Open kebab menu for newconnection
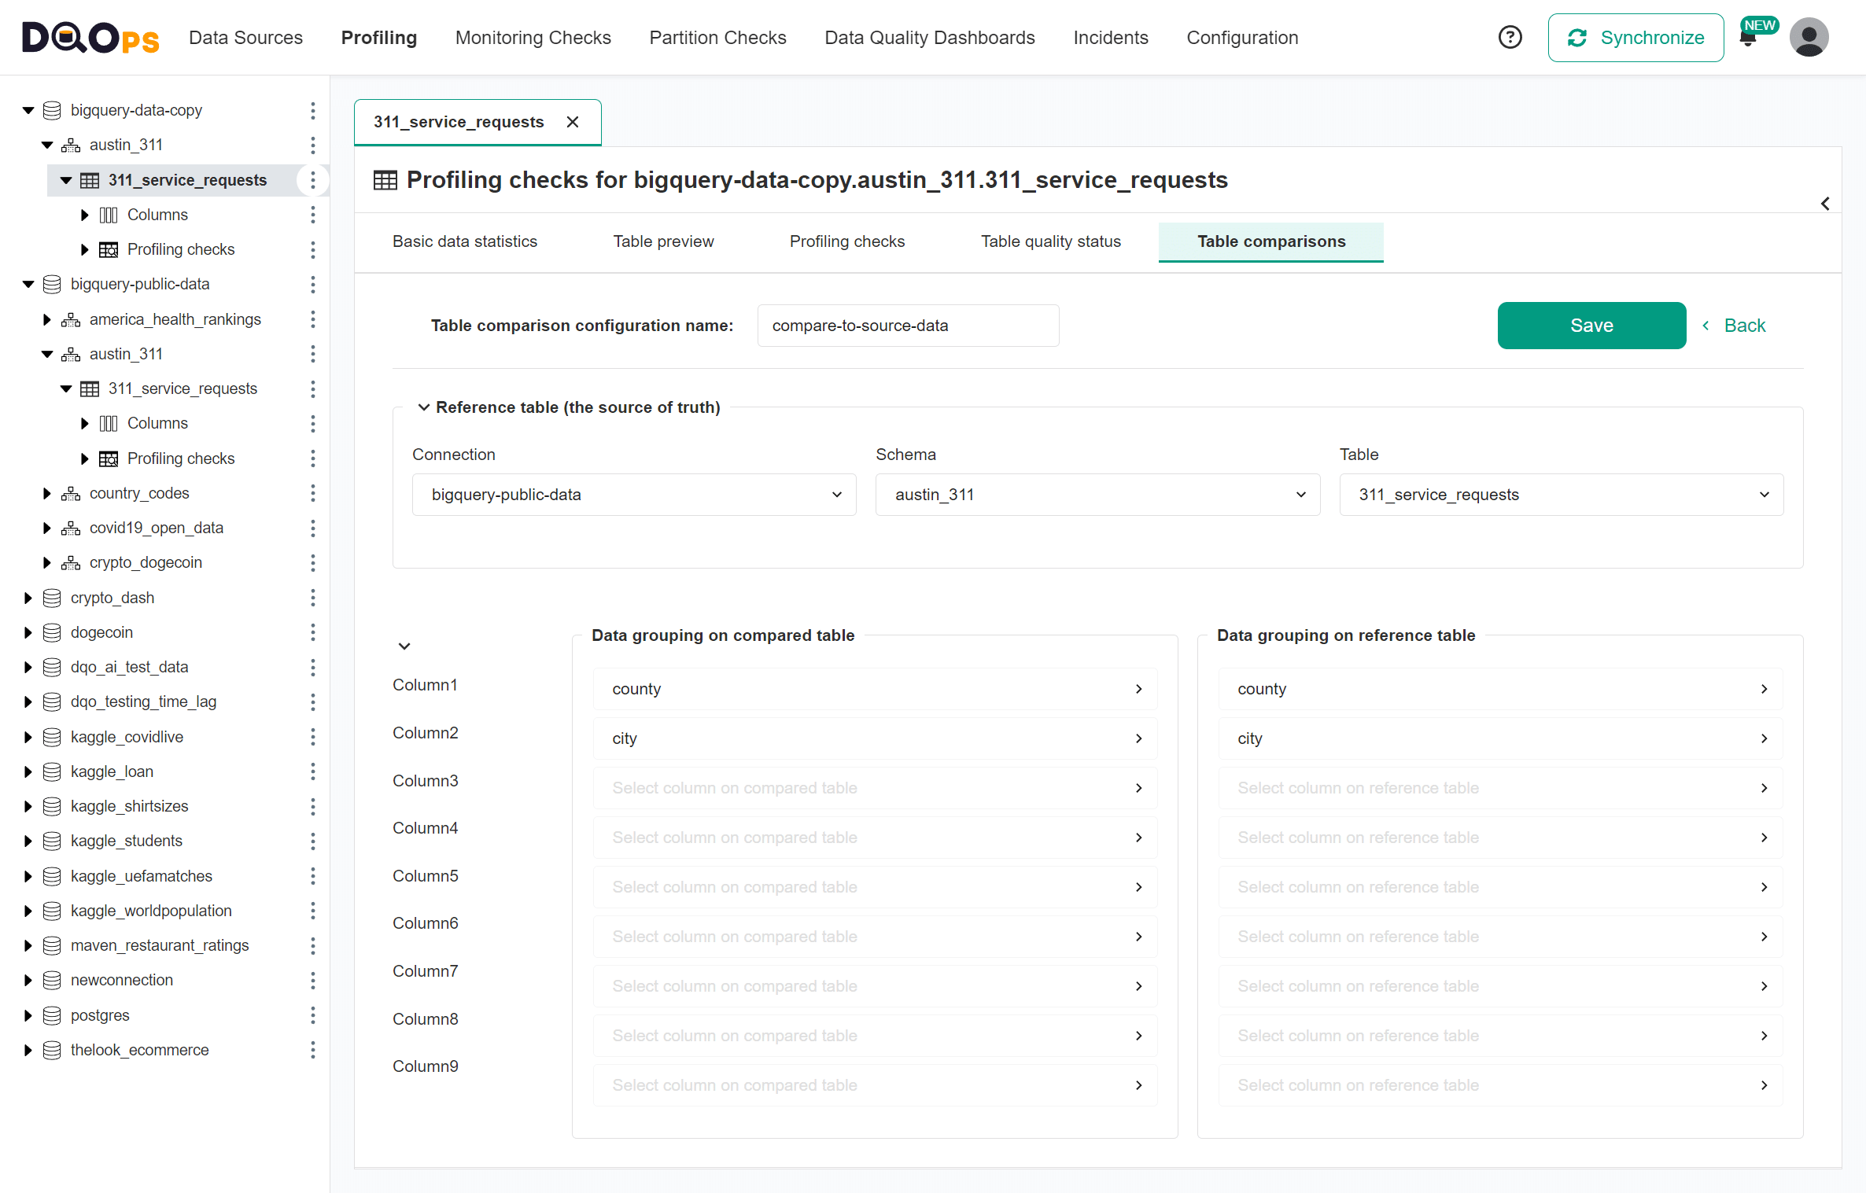The image size is (1866, 1193). (313, 980)
